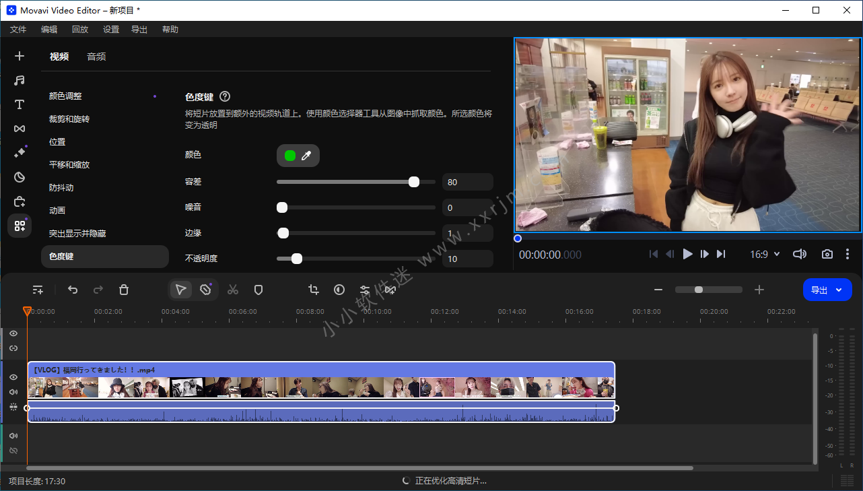Expand the export button dropdown arrow

839,290
